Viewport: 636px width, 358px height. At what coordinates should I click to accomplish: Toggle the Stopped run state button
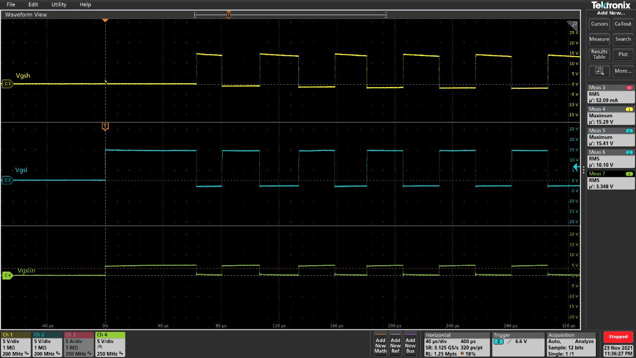pos(618,337)
